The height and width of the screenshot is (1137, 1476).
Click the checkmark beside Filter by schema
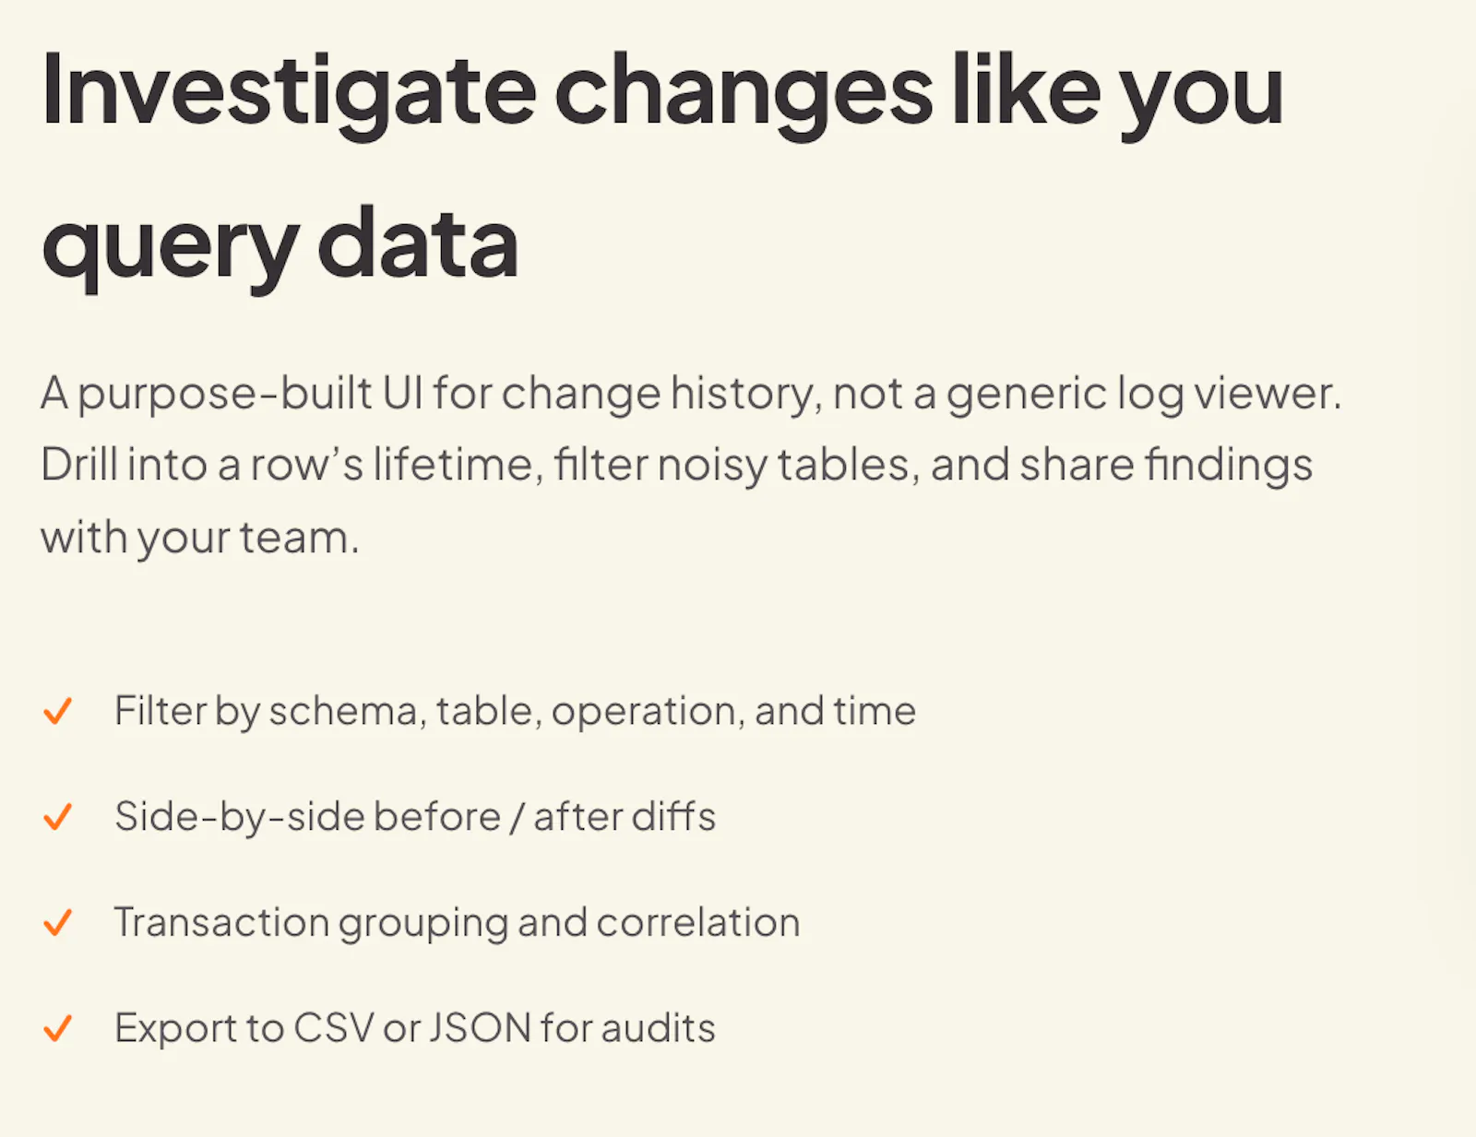pos(58,711)
